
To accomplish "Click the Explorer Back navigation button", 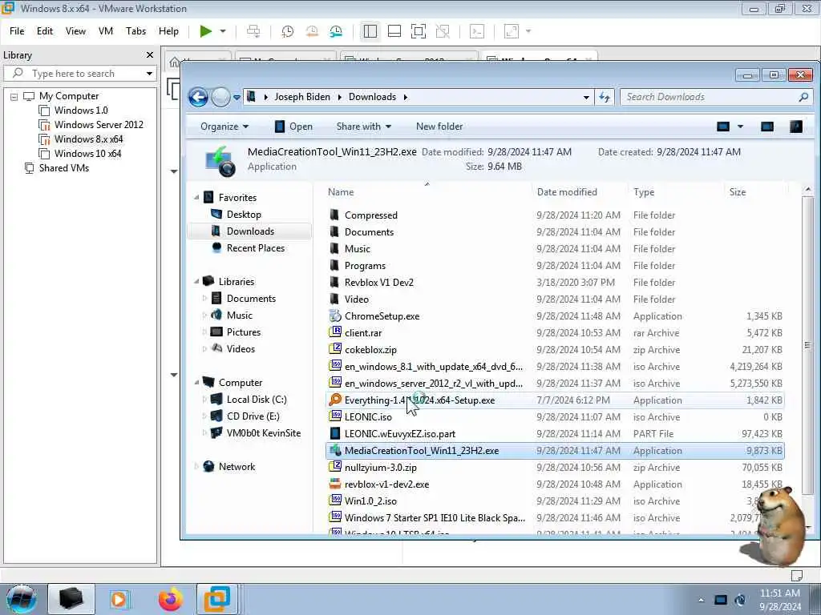I will pyautogui.click(x=199, y=97).
